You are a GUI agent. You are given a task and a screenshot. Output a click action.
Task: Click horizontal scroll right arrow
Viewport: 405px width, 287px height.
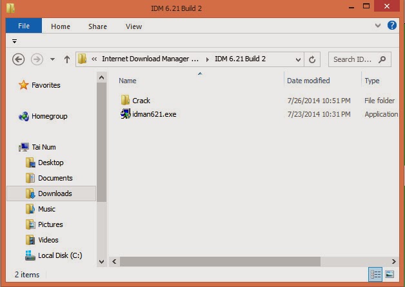coord(393,261)
